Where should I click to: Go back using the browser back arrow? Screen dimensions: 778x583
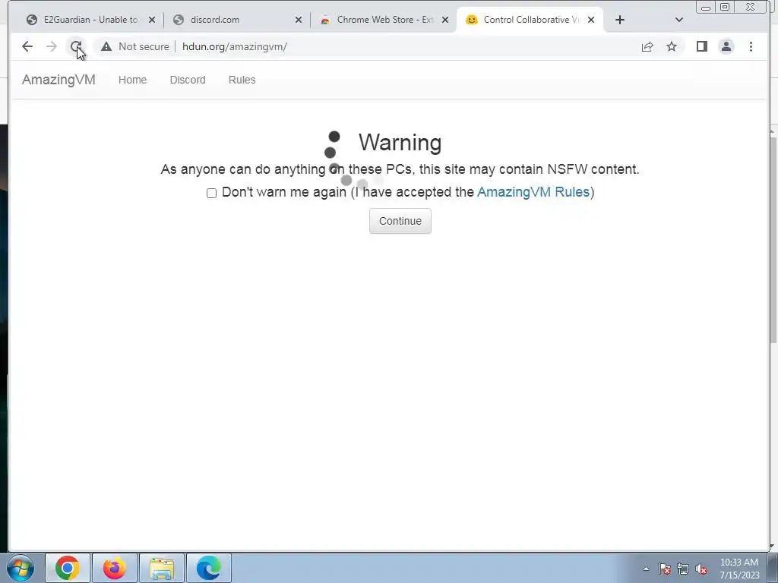pyautogui.click(x=27, y=46)
